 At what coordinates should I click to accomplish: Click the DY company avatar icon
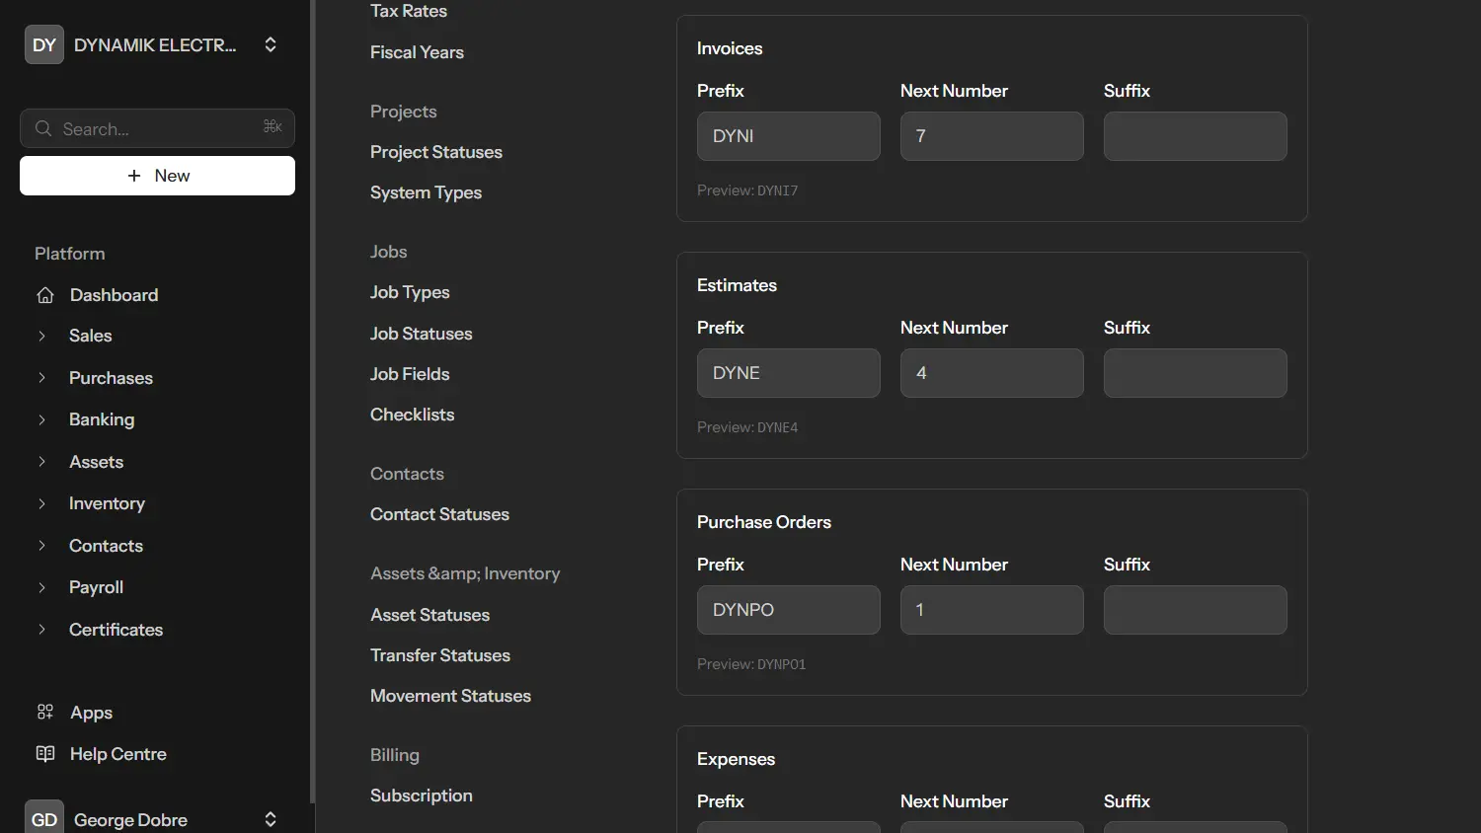click(44, 44)
